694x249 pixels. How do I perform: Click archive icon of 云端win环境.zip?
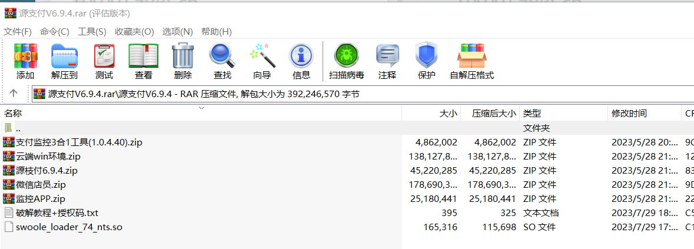click(x=9, y=157)
